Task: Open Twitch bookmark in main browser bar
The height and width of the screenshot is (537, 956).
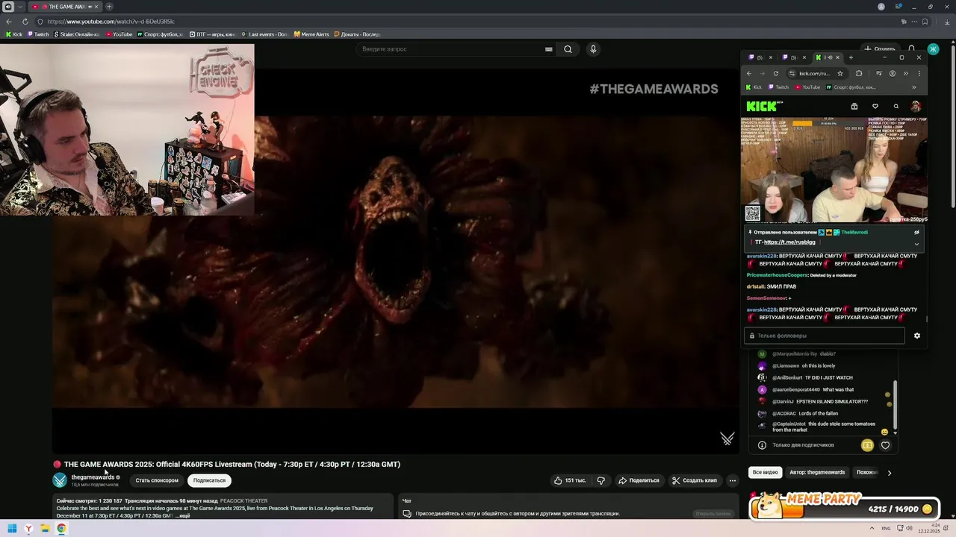Action: click(x=37, y=34)
